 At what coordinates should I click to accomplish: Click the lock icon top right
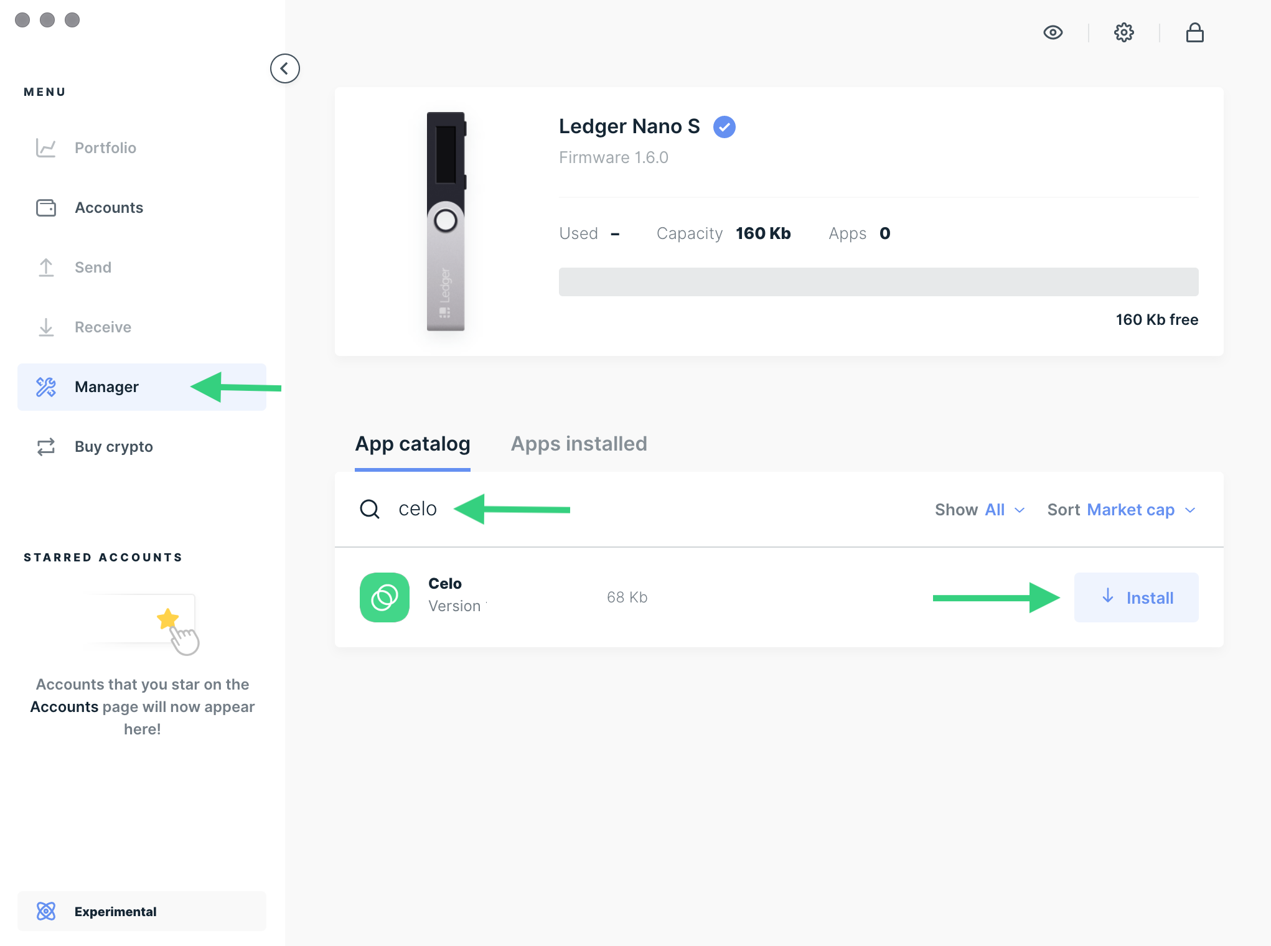1194,33
